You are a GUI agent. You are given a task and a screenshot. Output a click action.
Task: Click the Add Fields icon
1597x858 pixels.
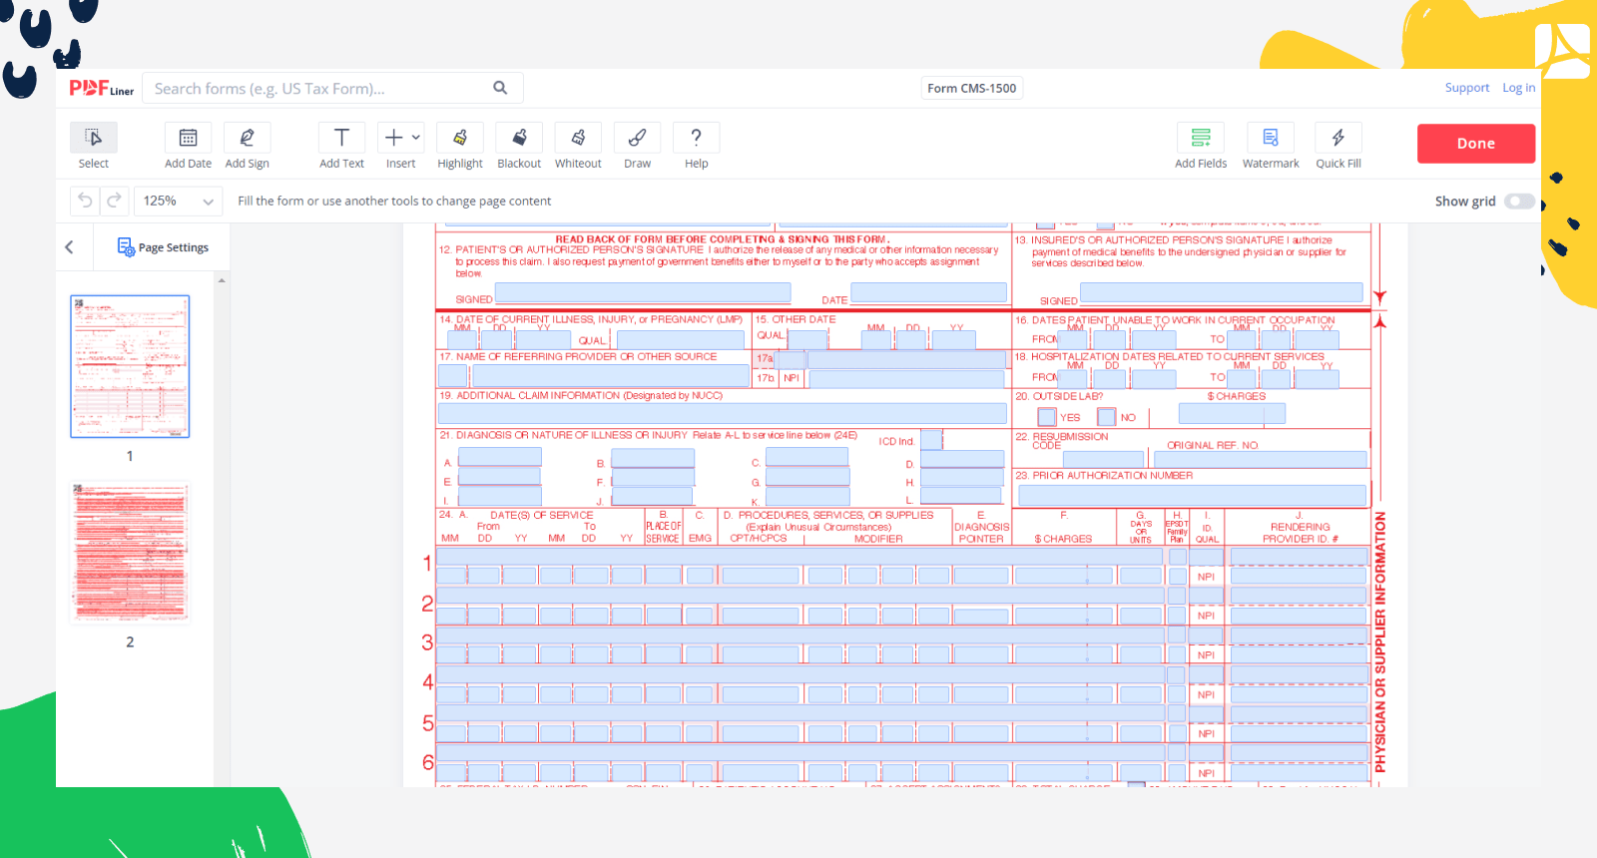coord(1200,138)
